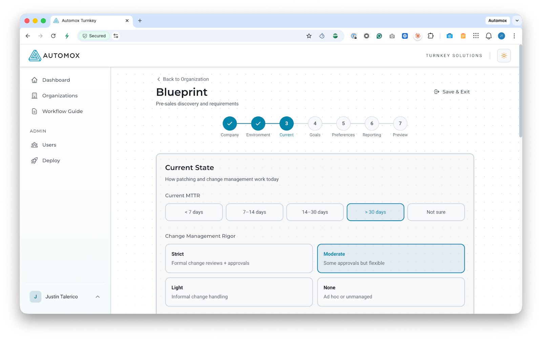Click the orange notes extension icon
This screenshot has height=340, width=542.
463,36
